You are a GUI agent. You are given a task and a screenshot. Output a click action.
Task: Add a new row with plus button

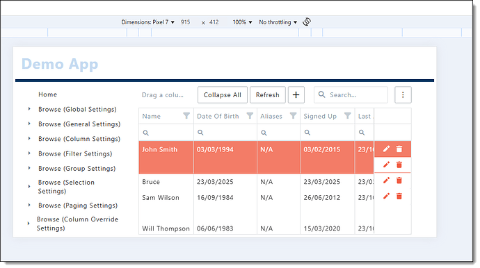coord(296,94)
